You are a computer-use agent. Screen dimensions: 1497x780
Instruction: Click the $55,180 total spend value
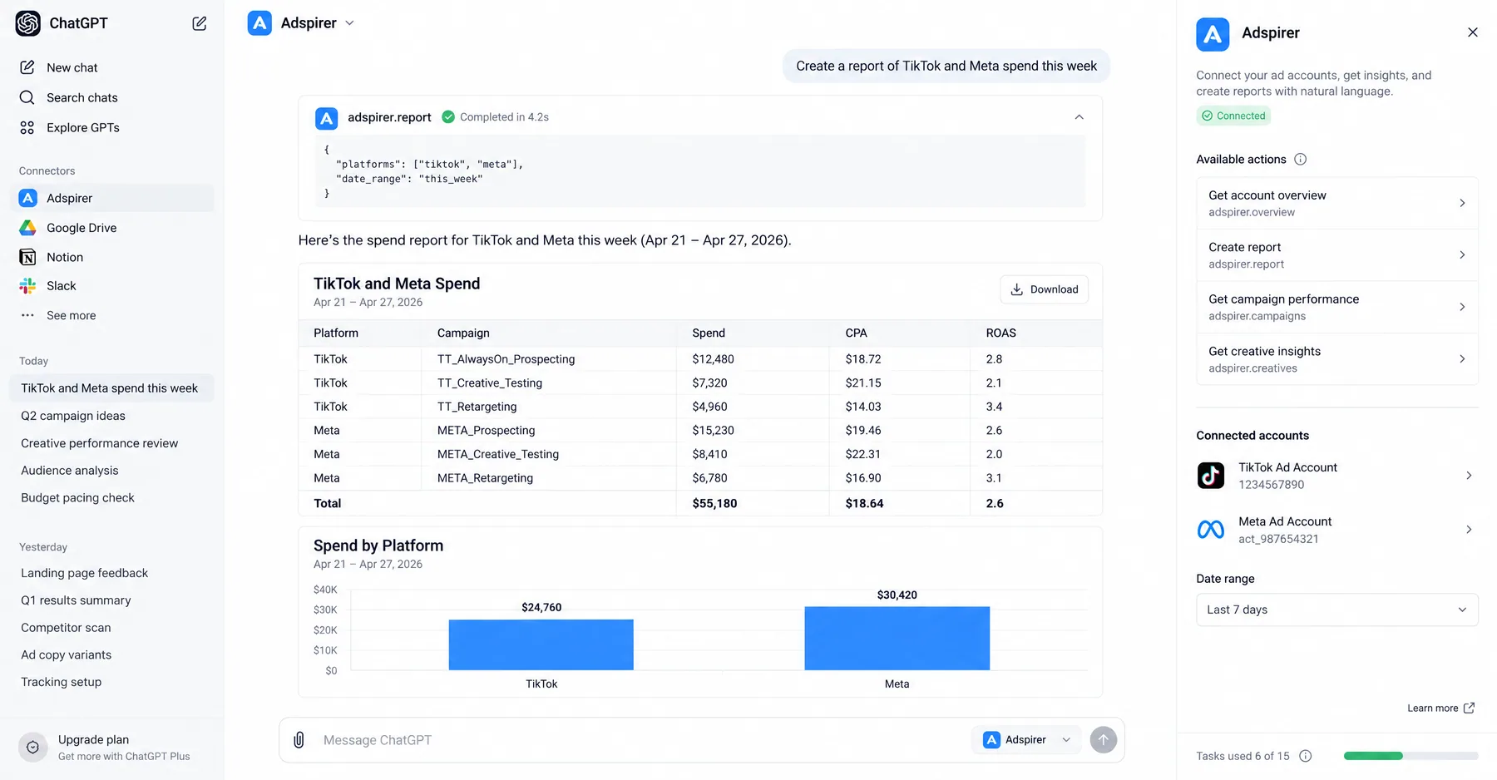[714, 503]
